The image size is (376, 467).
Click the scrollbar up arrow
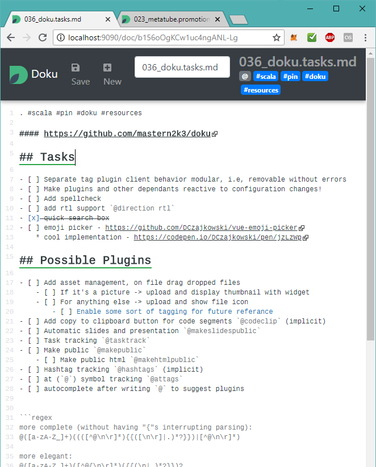(x=370, y=53)
